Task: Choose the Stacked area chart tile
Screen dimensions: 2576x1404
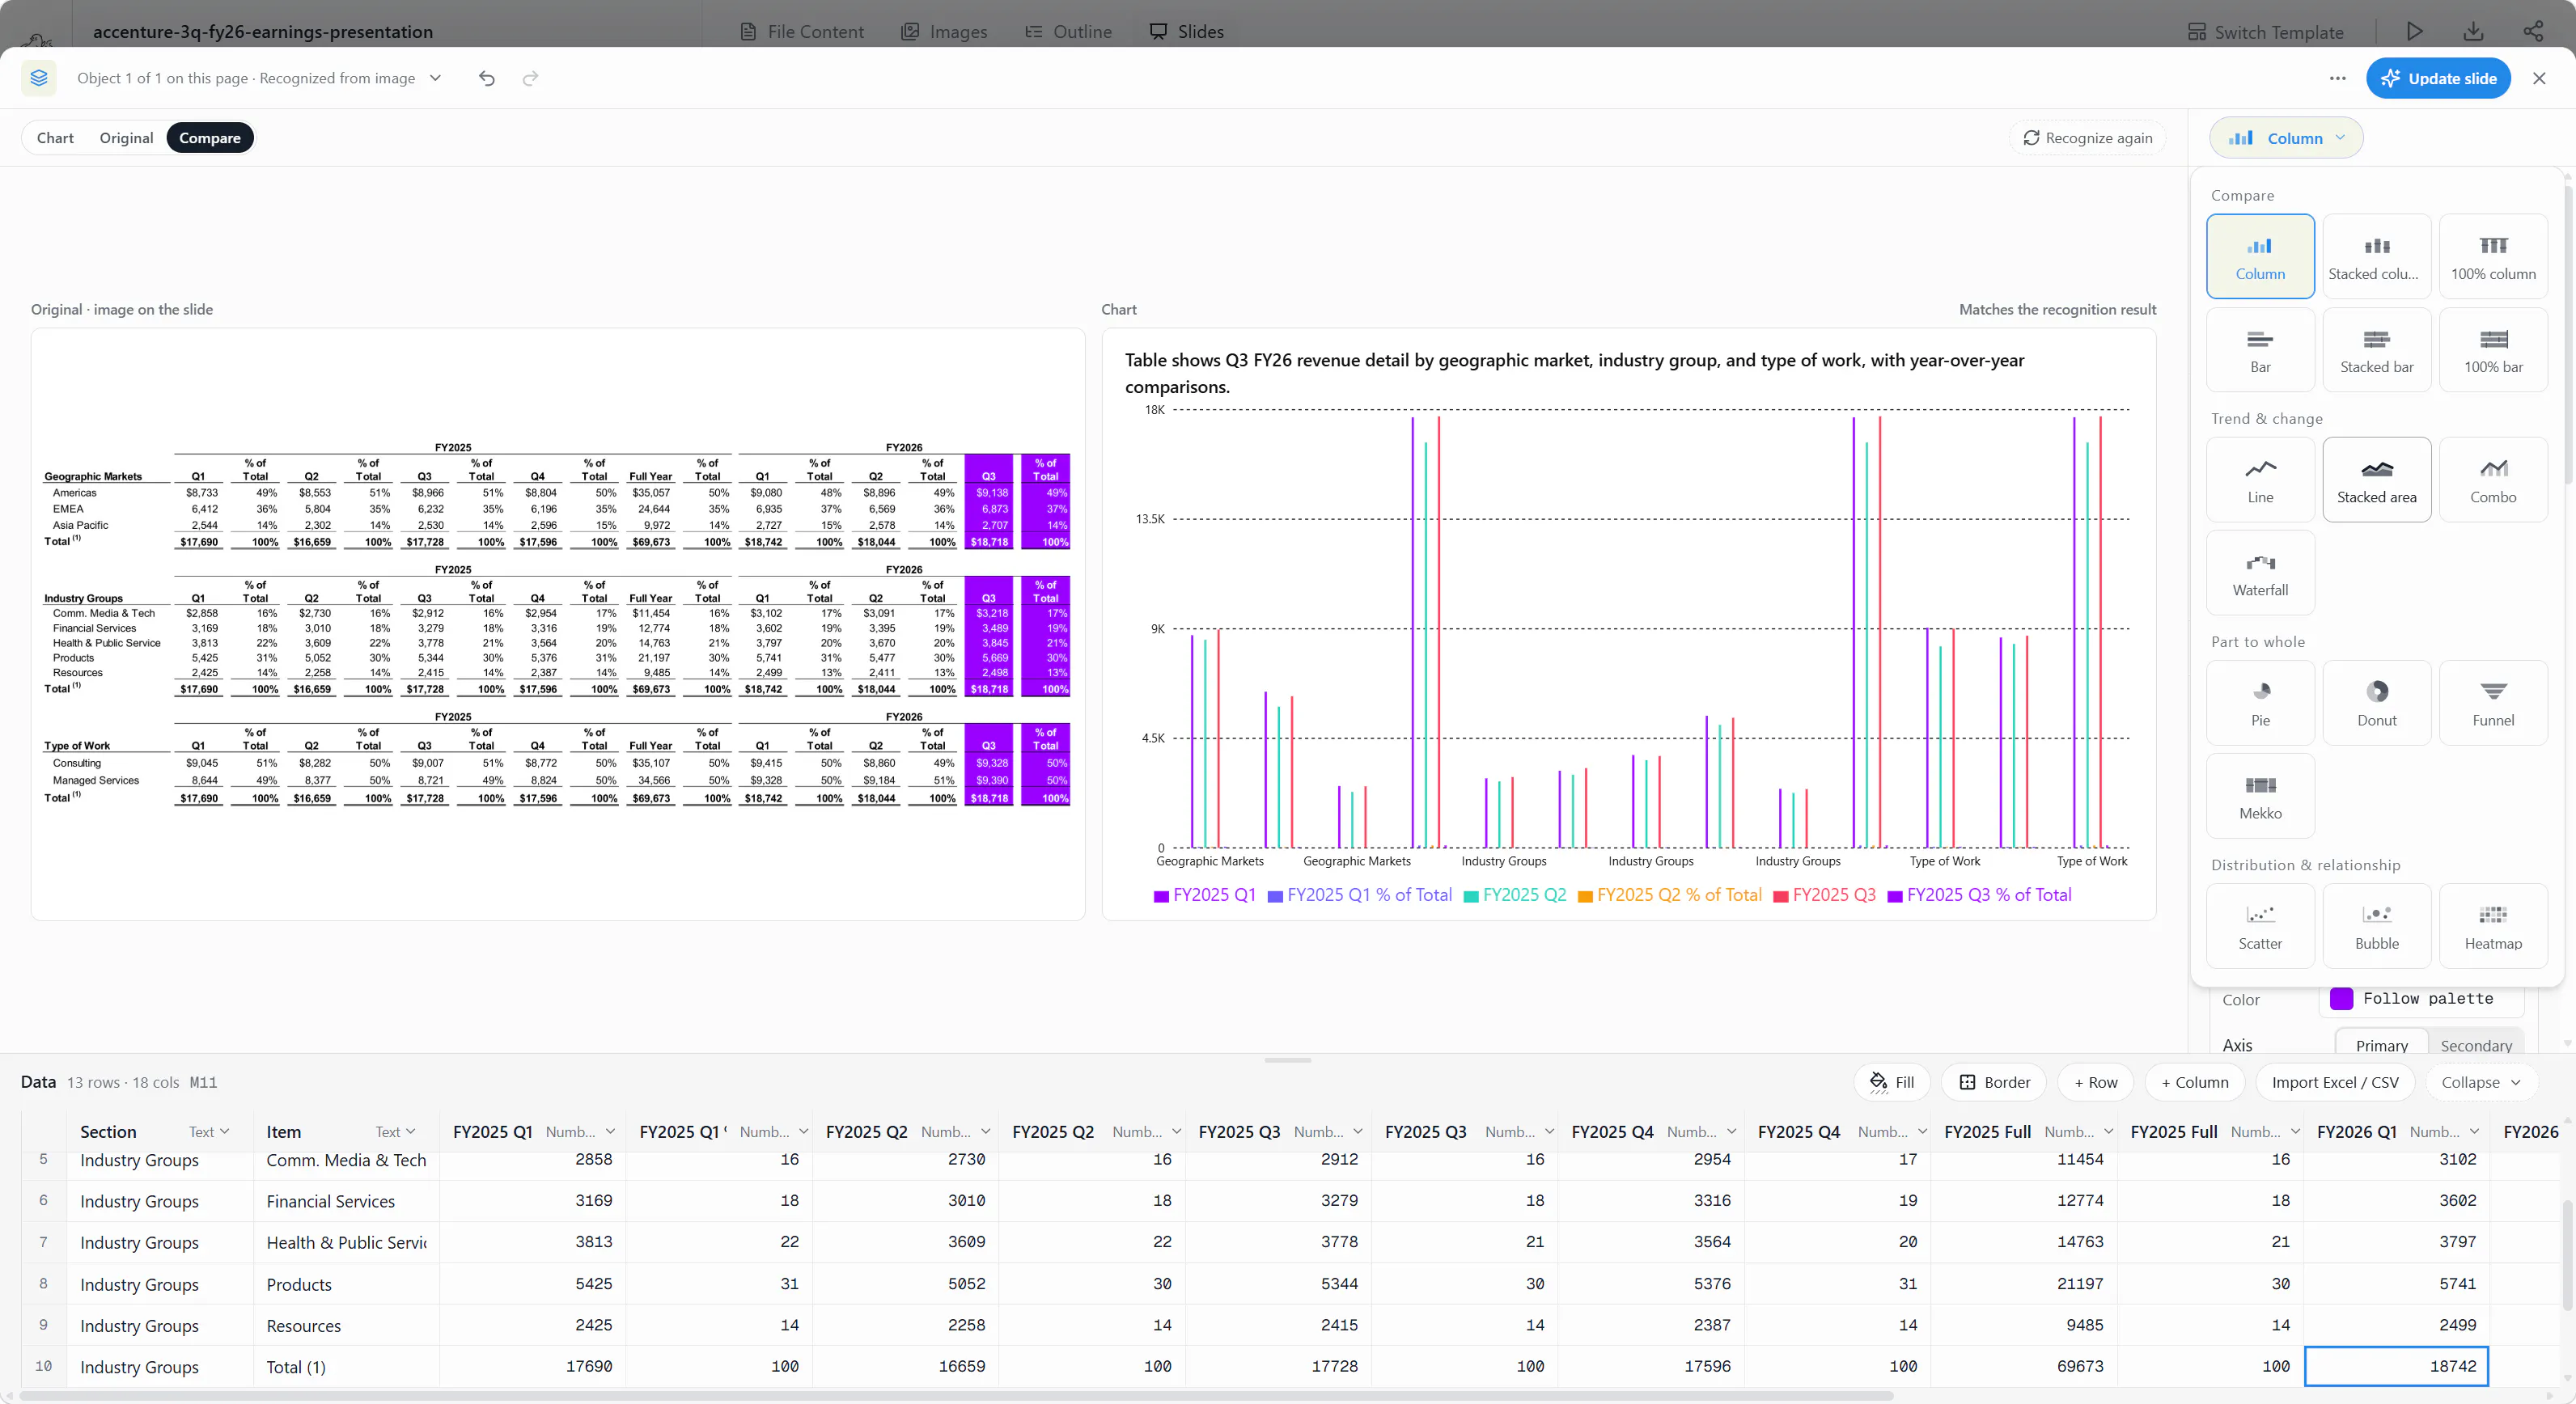Action: (x=2376, y=480)
